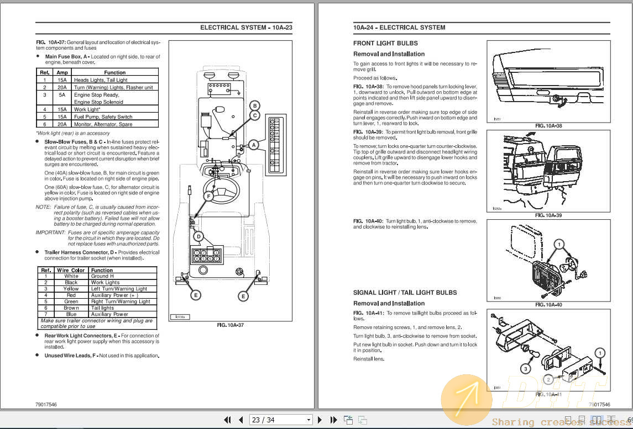Switch to single page layout

(568, 420)
